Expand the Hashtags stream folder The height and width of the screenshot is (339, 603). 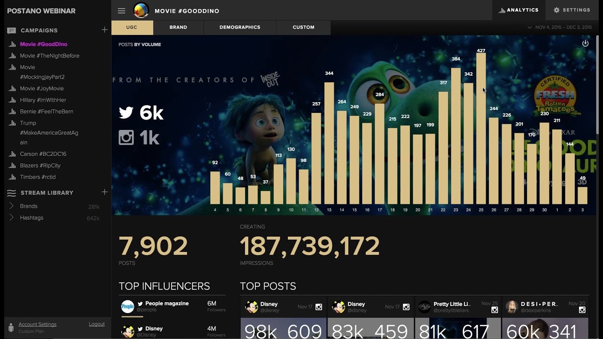(11, 218)
